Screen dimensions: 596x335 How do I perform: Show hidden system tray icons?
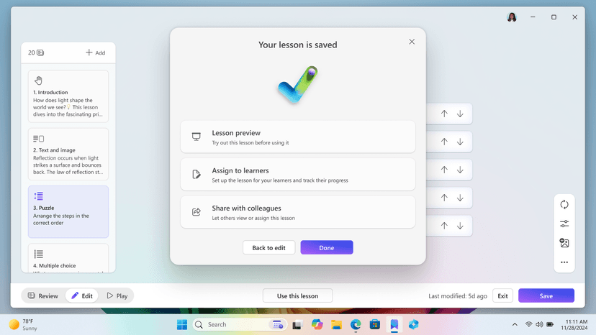[515, 325]
